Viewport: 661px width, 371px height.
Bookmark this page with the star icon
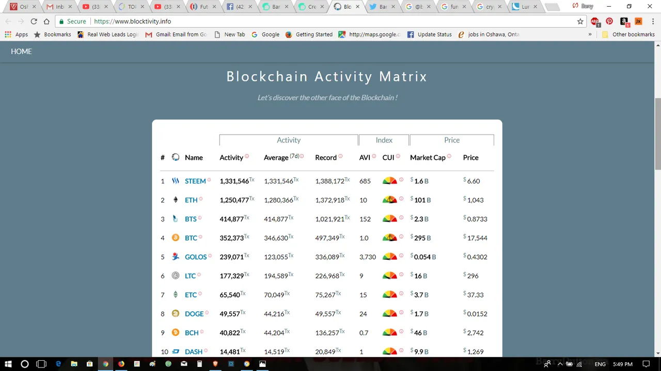[x=580, y=22]
